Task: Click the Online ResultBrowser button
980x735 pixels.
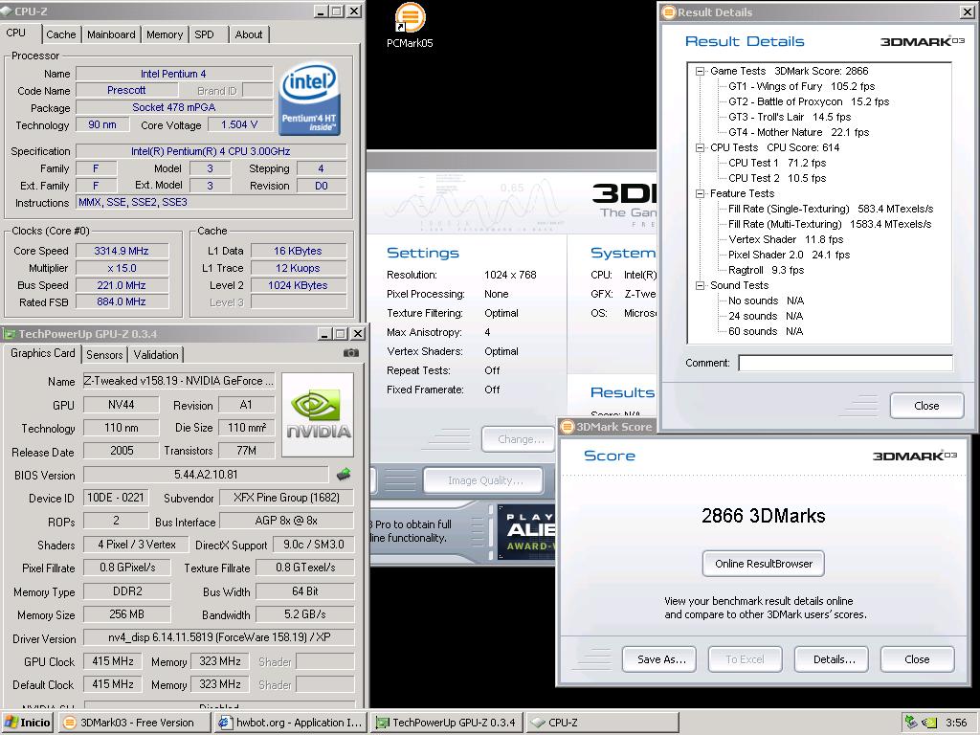Action: pos(764,564)
